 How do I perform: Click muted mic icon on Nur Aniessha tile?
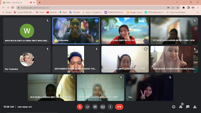click(47, 49)
